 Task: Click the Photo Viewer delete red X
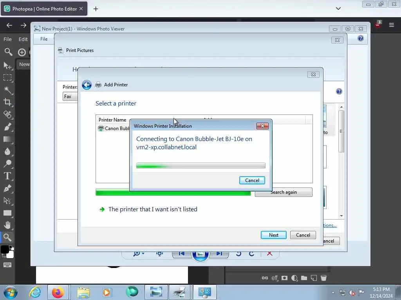(269, 254)
